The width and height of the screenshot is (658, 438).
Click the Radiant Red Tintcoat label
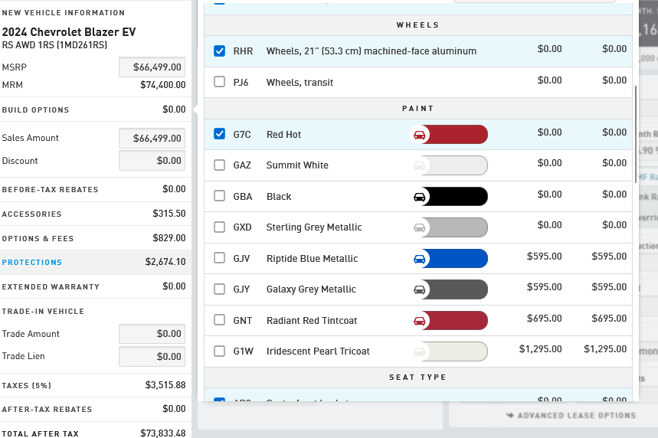312,321
